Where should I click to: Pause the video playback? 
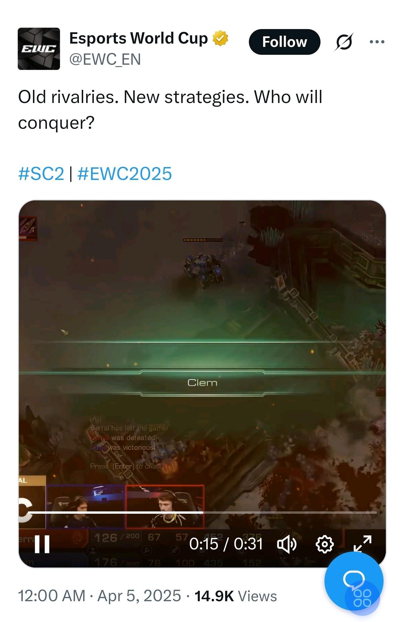tap(42, 544)
